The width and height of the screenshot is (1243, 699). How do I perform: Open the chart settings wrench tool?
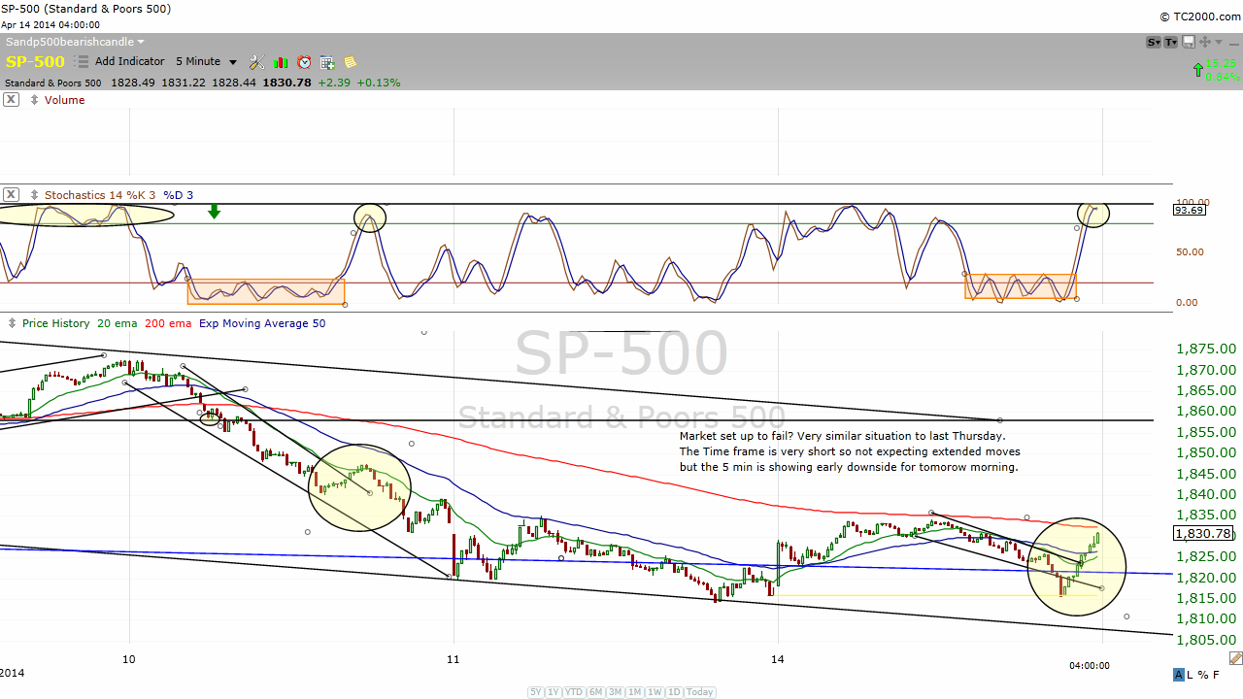tap(256, 62)
